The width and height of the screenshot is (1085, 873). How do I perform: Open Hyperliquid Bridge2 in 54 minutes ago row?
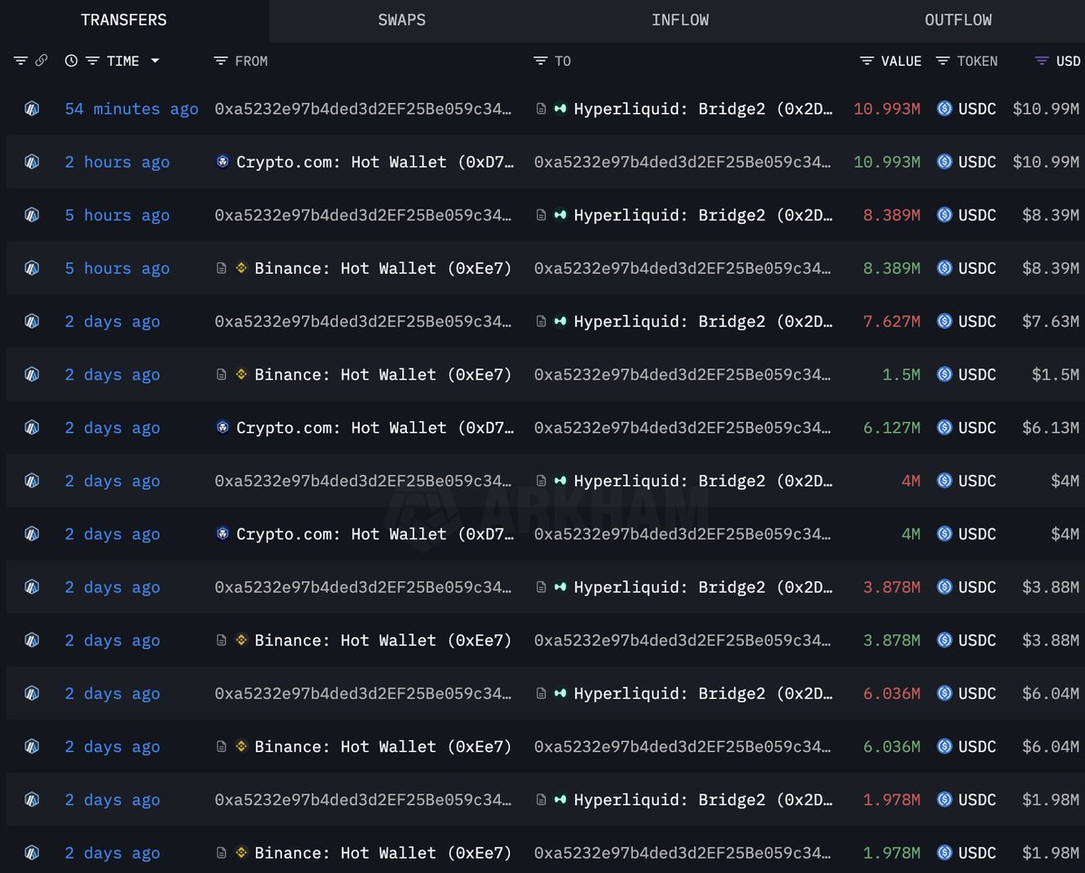click(703, 109)
